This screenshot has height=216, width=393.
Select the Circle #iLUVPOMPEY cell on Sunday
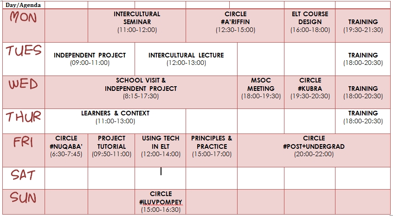161,202
